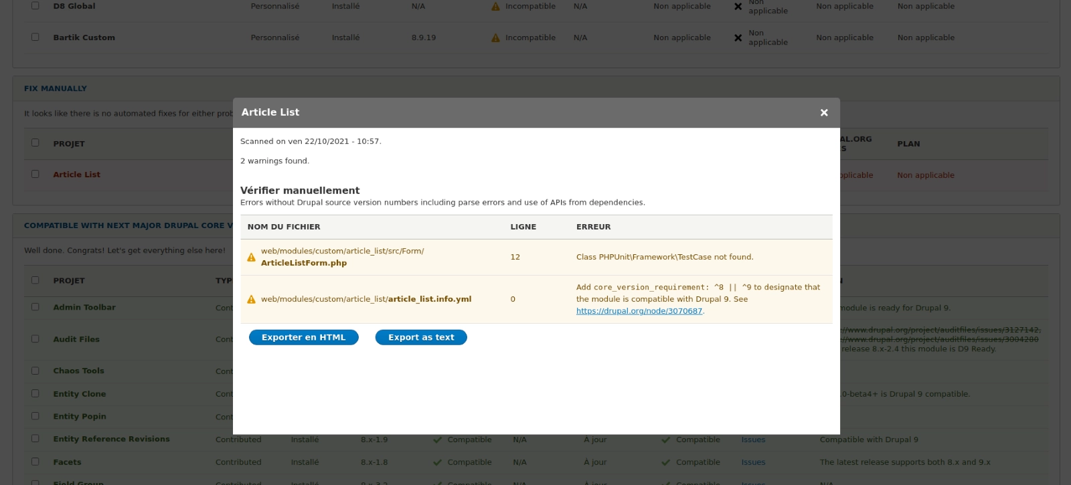This screenshot has width=1071, height=485.
Task: Click the Entity Reference Revisions project name
Action: (x=112, y=440)
